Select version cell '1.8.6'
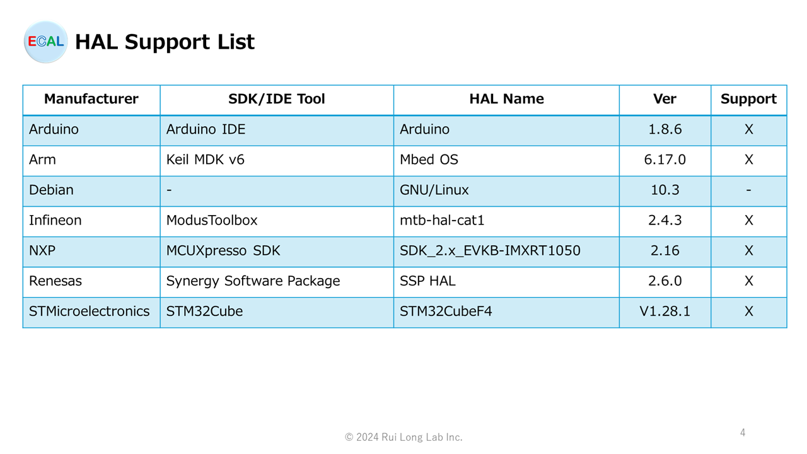The image size is (807, 454). click(665, 130)
